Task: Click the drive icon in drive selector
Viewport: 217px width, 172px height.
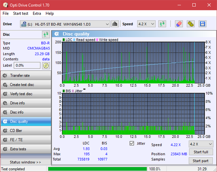Action: click(24, 24)
